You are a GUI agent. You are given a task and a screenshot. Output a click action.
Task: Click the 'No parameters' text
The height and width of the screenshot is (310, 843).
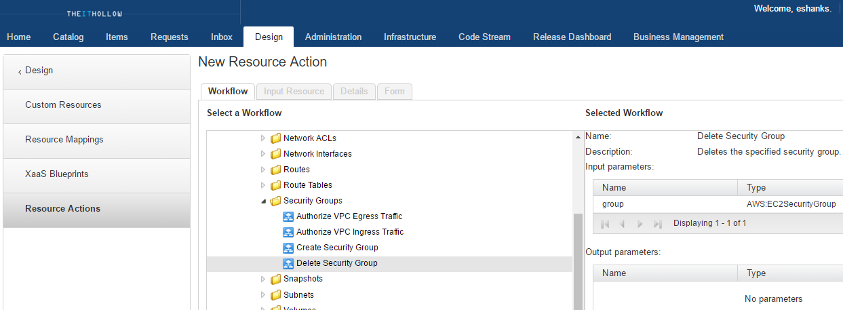773,299
